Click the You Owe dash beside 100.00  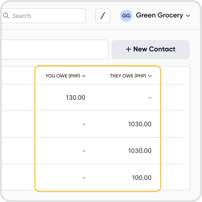(84, 178)
